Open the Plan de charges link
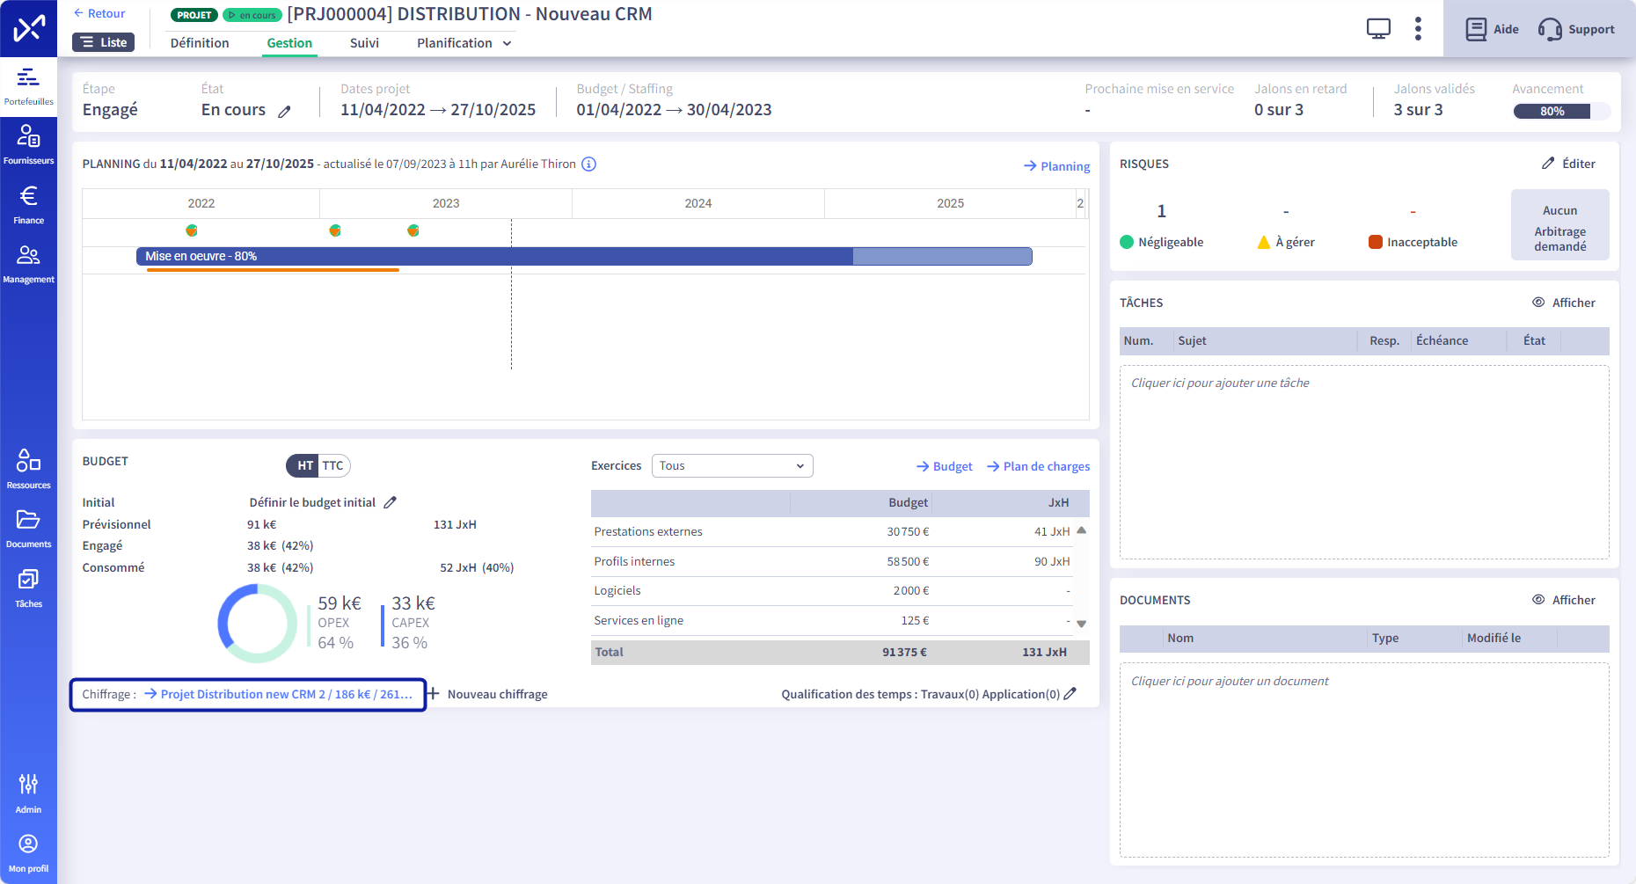Image resolution: width=1636 pixels, height=884 pixels. [1038, 466]
